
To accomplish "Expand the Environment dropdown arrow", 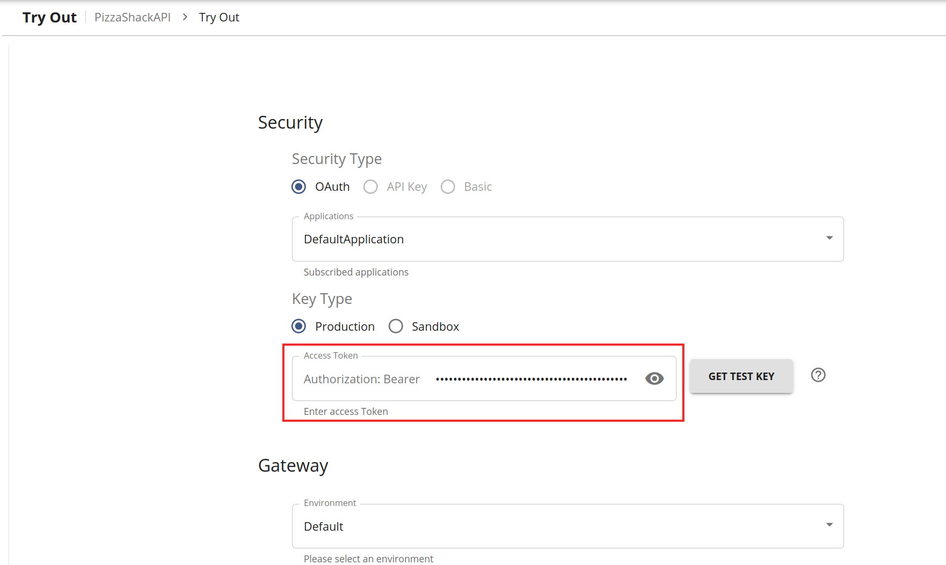I will point(829,525).
